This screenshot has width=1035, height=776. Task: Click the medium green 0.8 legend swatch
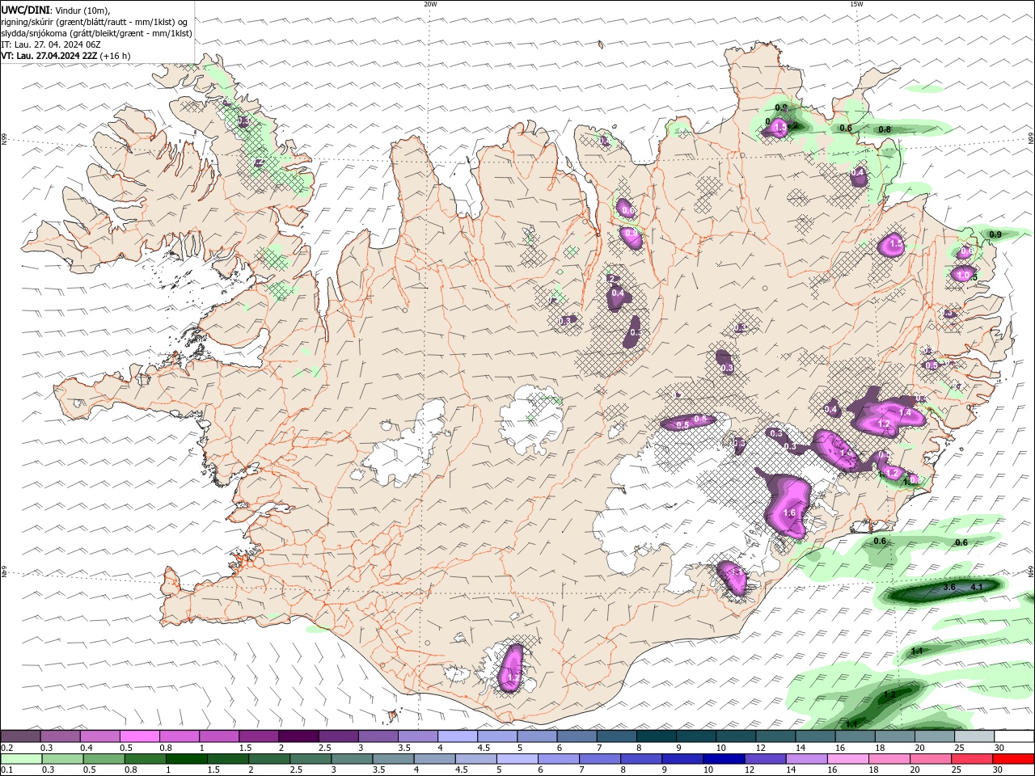coord(145,759)
